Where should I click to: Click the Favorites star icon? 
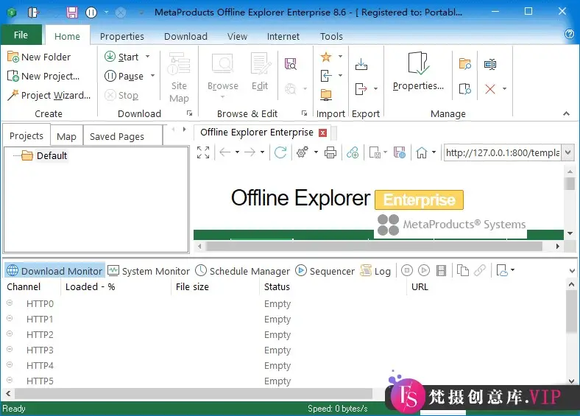pyautogui.click(x=326, y=57)
